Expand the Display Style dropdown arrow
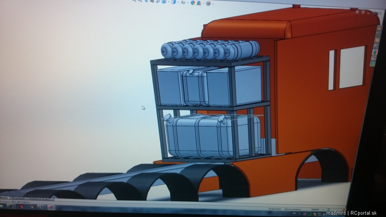This screenshot has height=217, width=386. coord(178,2)
